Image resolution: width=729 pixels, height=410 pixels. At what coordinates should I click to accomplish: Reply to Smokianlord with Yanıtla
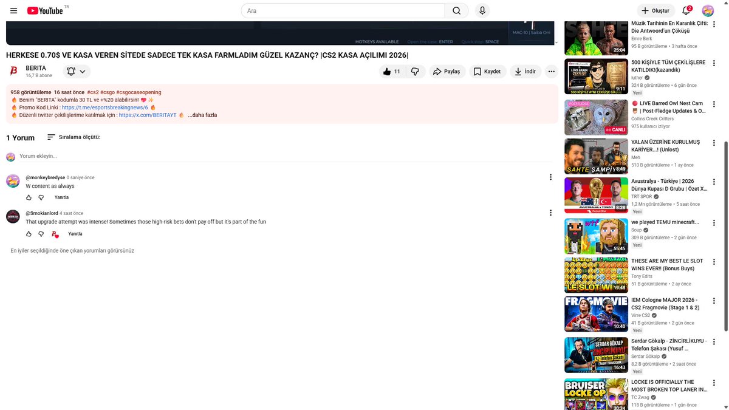tap(75, 234)
